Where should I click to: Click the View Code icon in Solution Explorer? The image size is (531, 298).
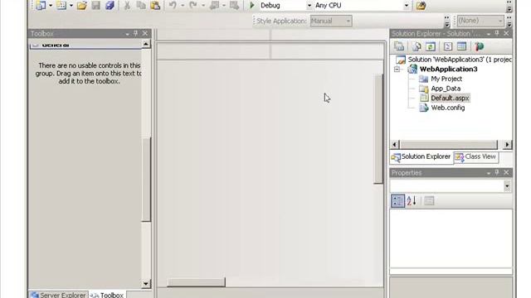pyautogui.click(x=448, y=46)
